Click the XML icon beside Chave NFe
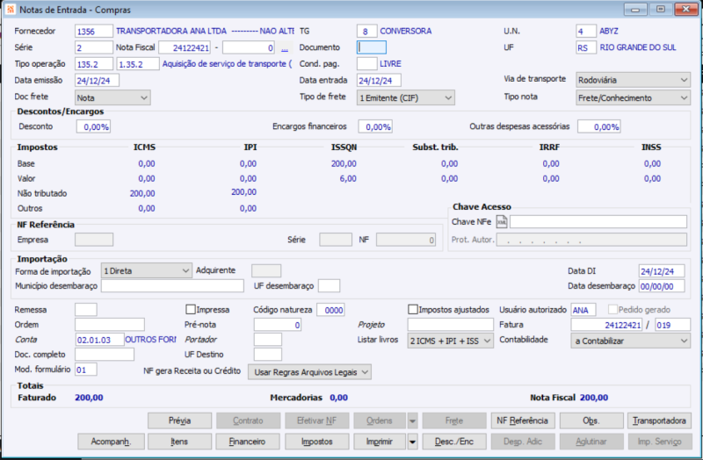 [x=503, y=222]
